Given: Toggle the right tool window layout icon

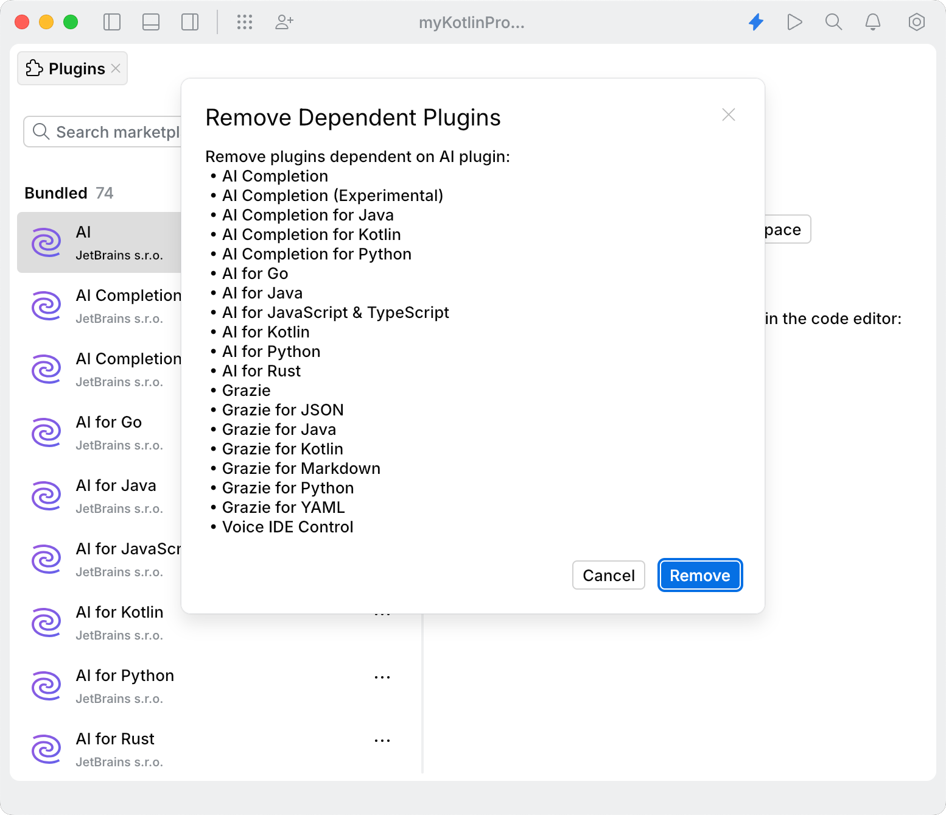Looking at the screenshot, I should tap(189, 22).
